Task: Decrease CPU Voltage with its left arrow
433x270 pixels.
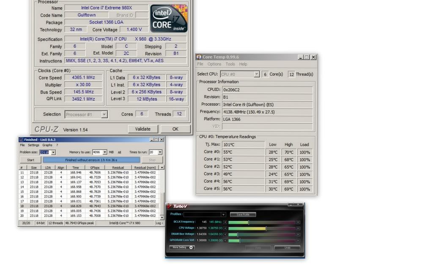Action: pyautogui.click(x=225, y=228)
